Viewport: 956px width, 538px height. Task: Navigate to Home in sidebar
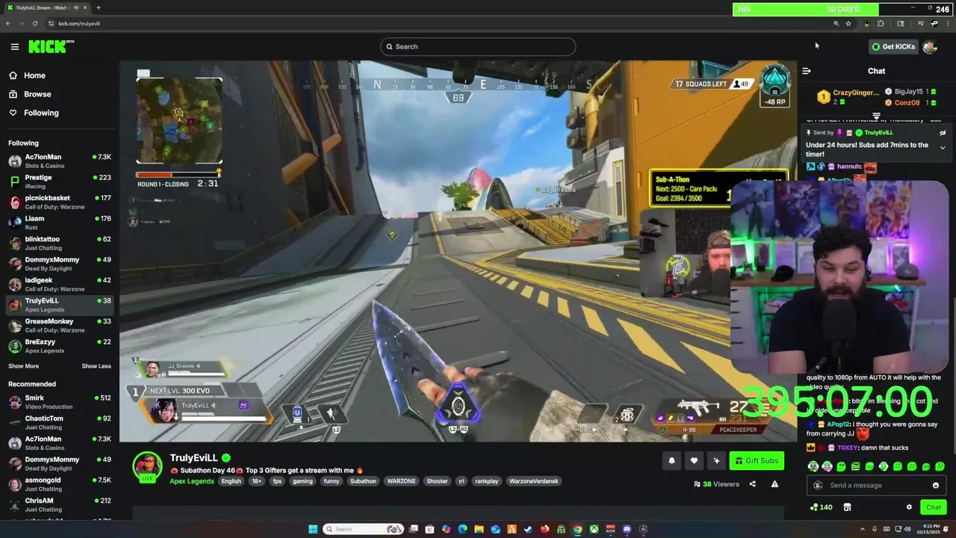pyautogui.click(x=27, y=75)
